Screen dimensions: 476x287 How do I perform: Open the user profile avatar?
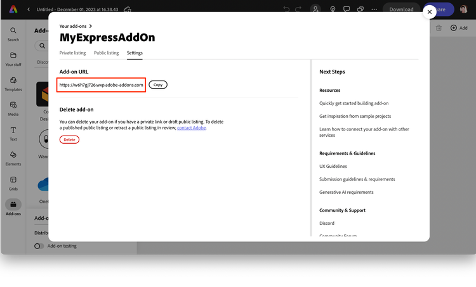tap(463, 10)
